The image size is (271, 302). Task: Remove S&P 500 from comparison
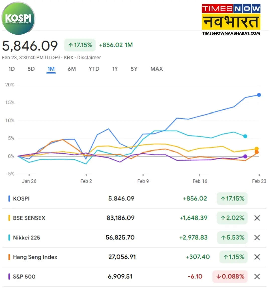click(257, 276)
